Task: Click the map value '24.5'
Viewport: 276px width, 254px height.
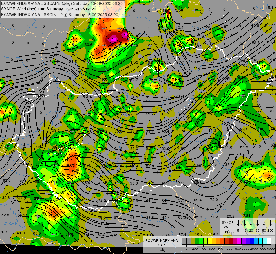Action: (73, 62)
